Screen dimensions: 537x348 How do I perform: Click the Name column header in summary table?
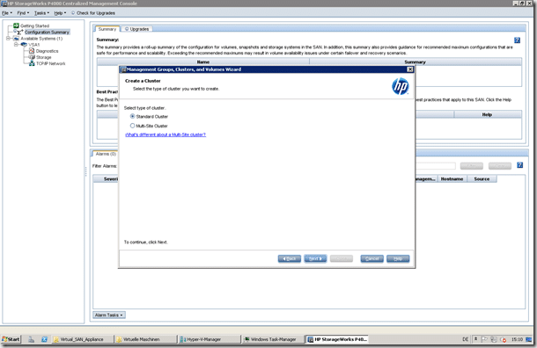(x=203, y=62)
